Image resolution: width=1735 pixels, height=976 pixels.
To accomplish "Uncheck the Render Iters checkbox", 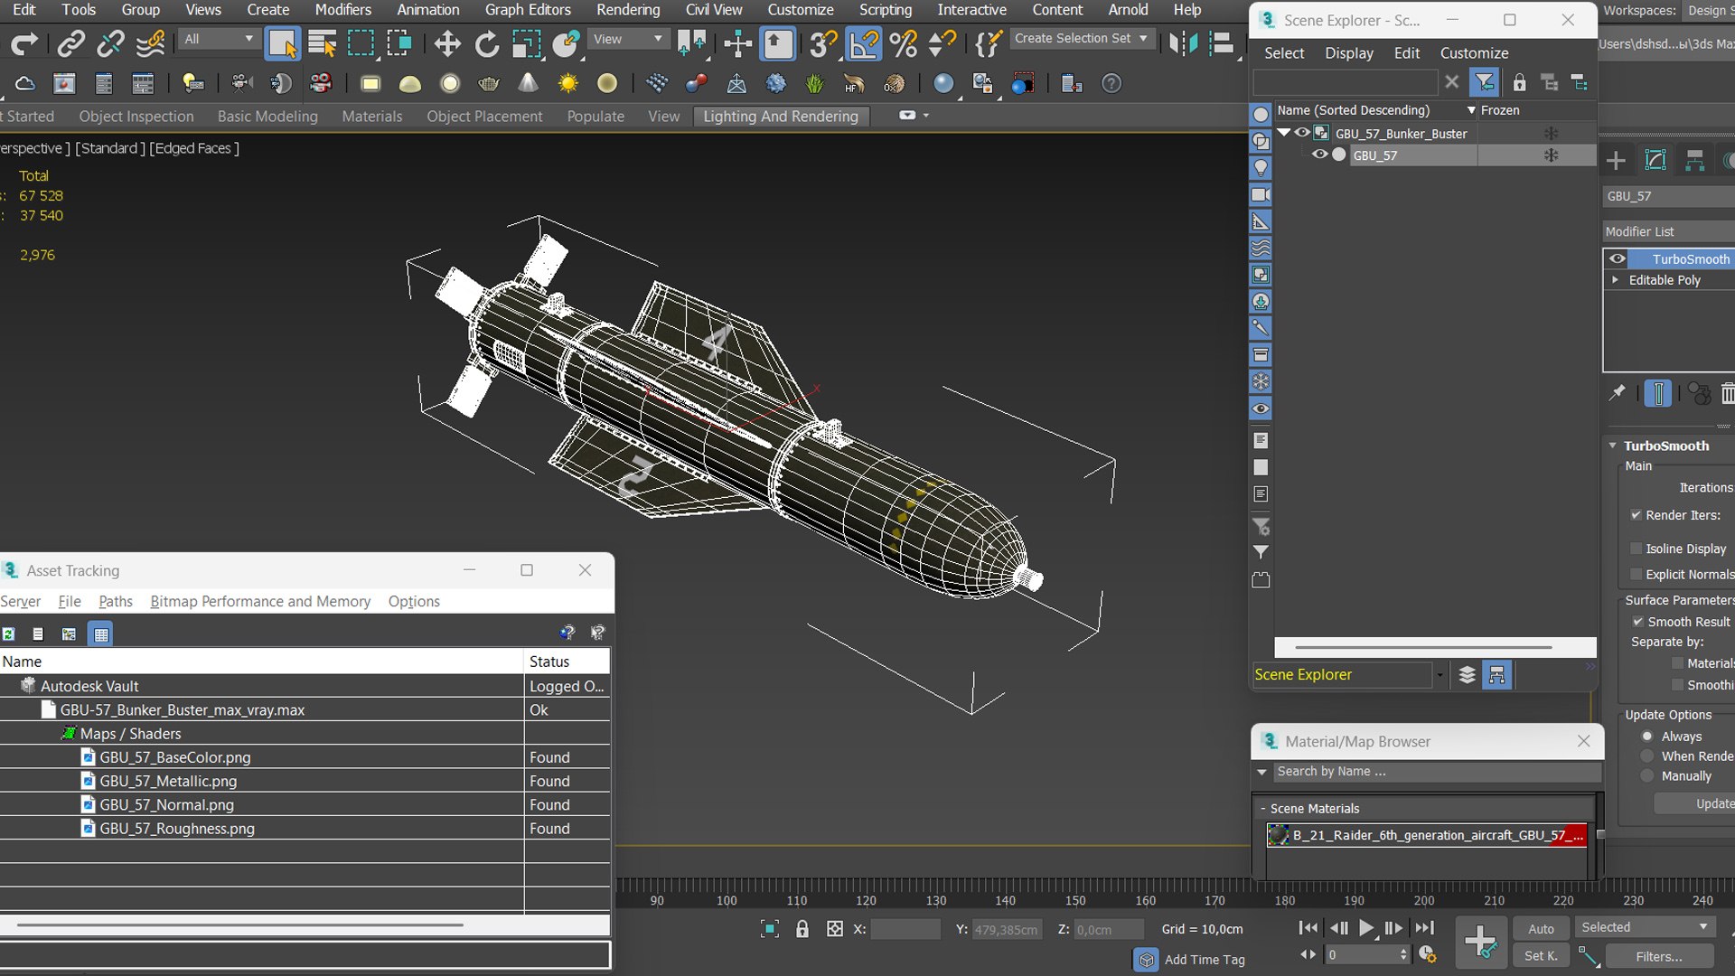I will 1636,515.
